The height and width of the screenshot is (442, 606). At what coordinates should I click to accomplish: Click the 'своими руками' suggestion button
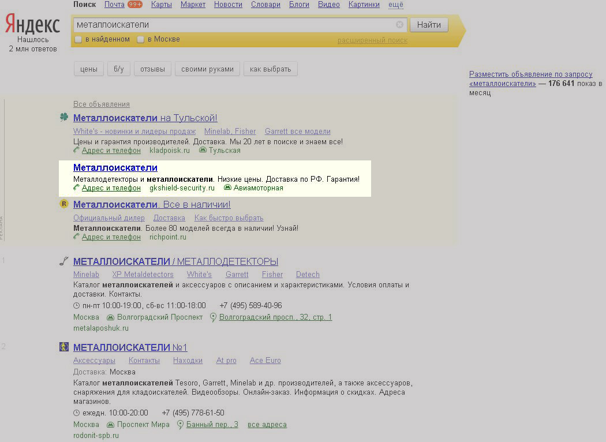(208, 69)
